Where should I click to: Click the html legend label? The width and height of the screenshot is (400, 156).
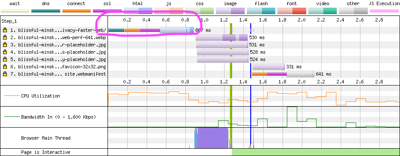click(138, 3)
